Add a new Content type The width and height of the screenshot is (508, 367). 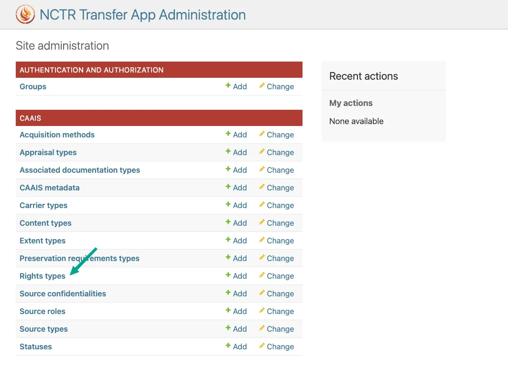pyautogui.click(x=240, y=223)
